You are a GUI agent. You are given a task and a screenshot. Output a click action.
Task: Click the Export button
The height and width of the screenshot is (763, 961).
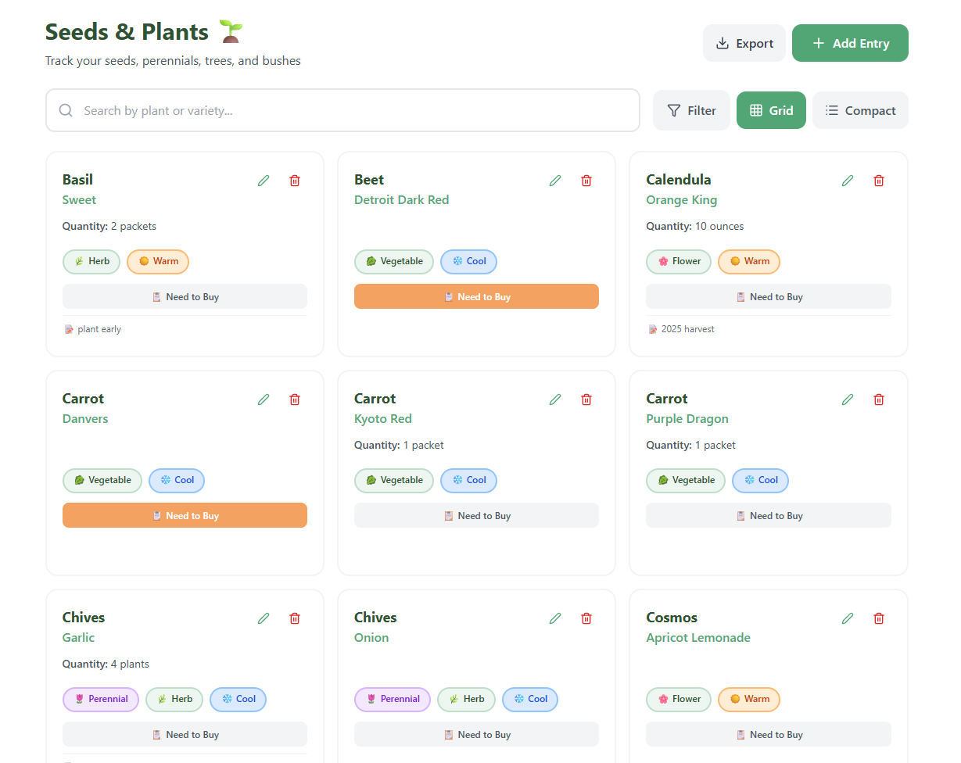[744, 43]
